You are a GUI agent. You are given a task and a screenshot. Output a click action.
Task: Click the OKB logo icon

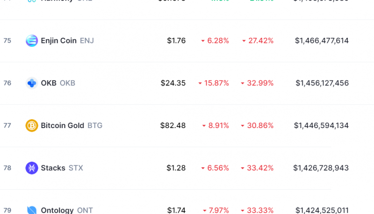32,83
